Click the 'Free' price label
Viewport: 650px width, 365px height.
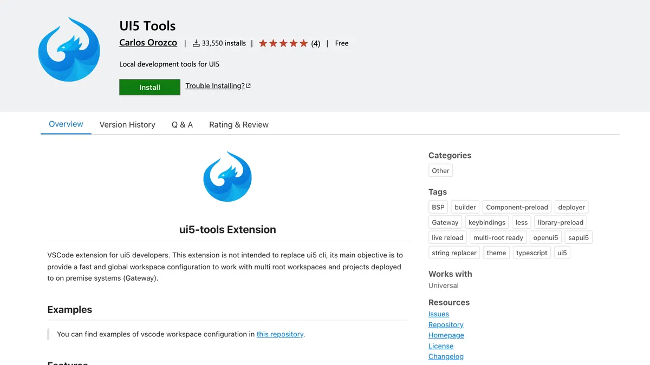pyautogui.click(x=342, y=43)
